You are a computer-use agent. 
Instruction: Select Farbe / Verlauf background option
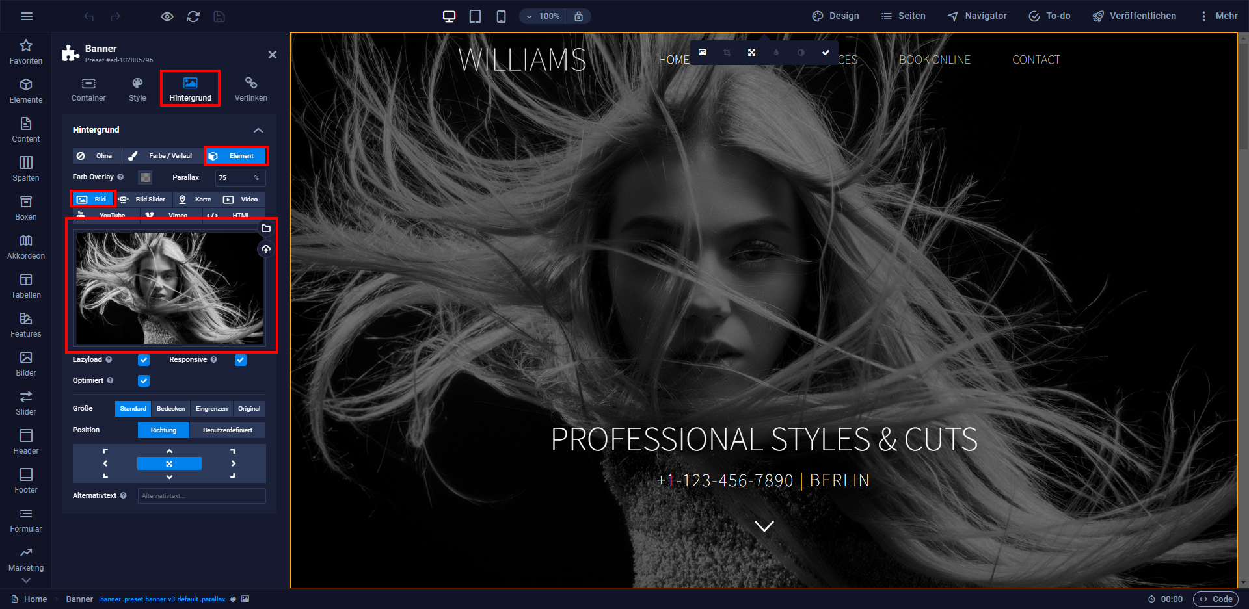coord(163,156)
